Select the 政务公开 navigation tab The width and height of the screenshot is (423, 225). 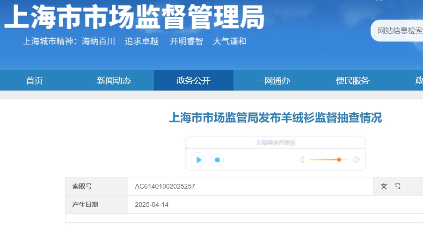tap(193, 81)
